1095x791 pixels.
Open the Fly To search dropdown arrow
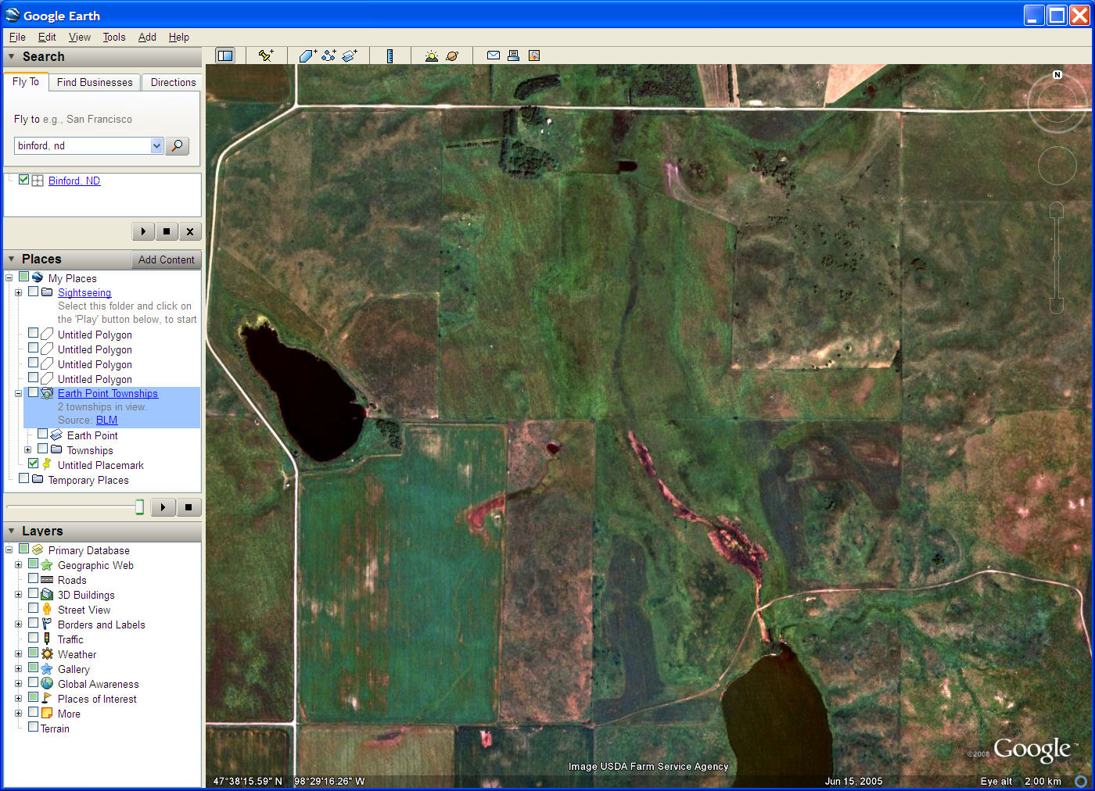[x=156, y=145]
